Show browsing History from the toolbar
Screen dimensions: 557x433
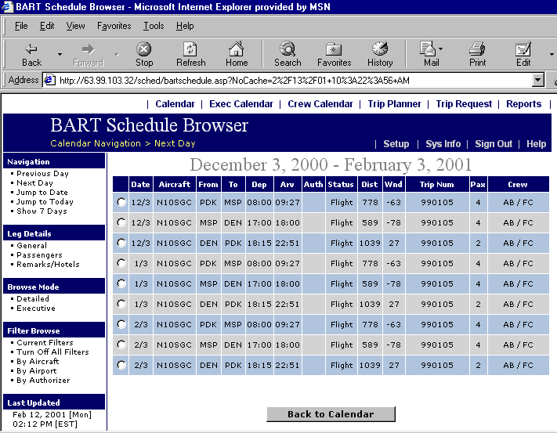(x=380, y=53)
